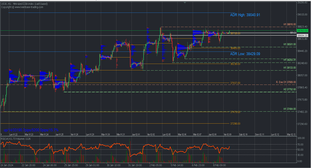Click the H2:37792.00 level label

(289, 89)
